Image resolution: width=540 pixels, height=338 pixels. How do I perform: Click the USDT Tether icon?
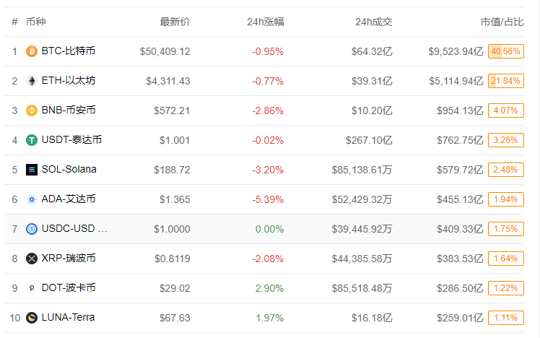[x=32, y=140]
